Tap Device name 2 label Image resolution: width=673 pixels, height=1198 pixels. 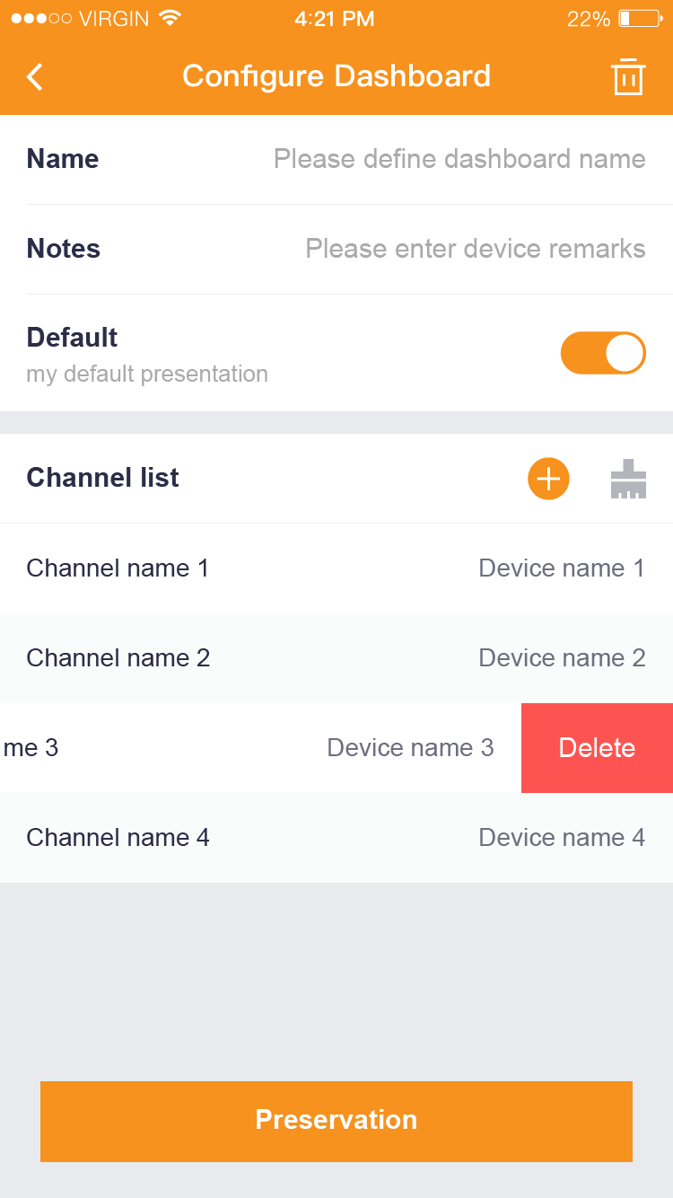562,658
